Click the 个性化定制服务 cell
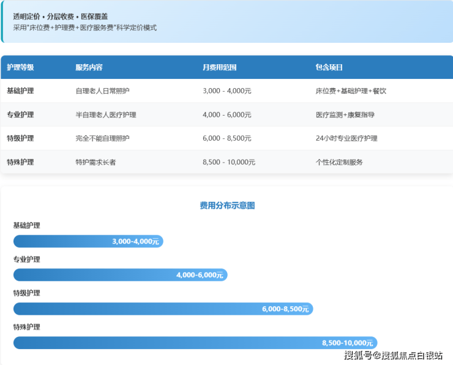 339,162
